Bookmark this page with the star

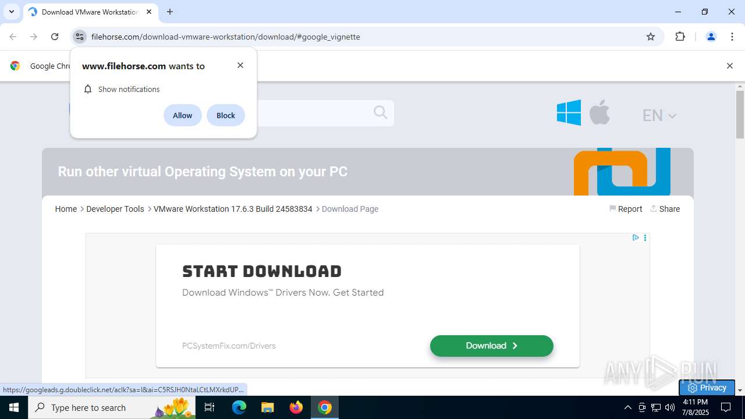tap(651, 37)
